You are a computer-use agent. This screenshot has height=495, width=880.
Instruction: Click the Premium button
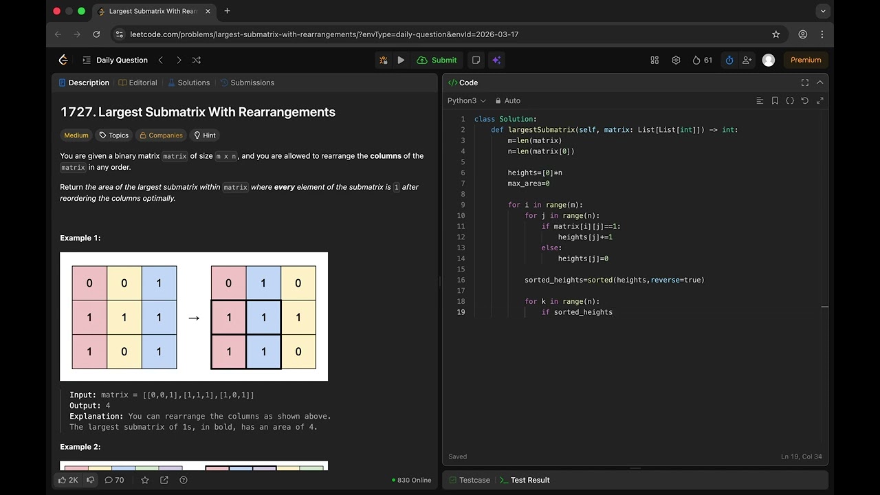click(806, 60)
